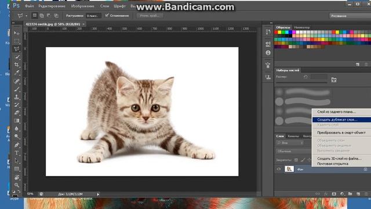This screenshot has height=209, width=371.
Task: Click the Фон layer lock icon
Action: [x=365, y=169]
